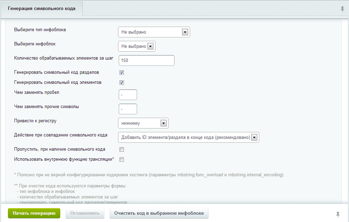Click the 'Чем заменять пробел' input field

pos(128,95)
